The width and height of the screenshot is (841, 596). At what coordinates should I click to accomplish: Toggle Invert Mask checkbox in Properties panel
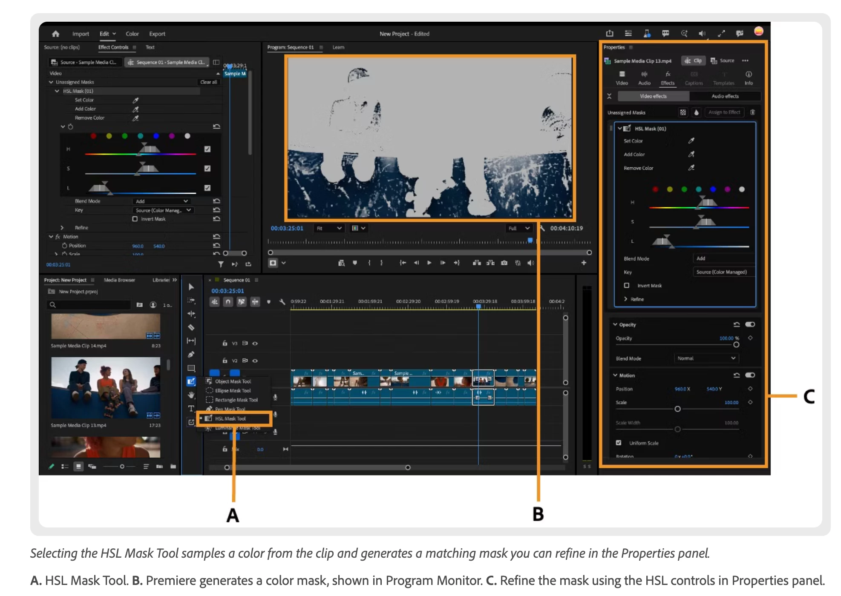pyautogui.click(x=627, y=285)
